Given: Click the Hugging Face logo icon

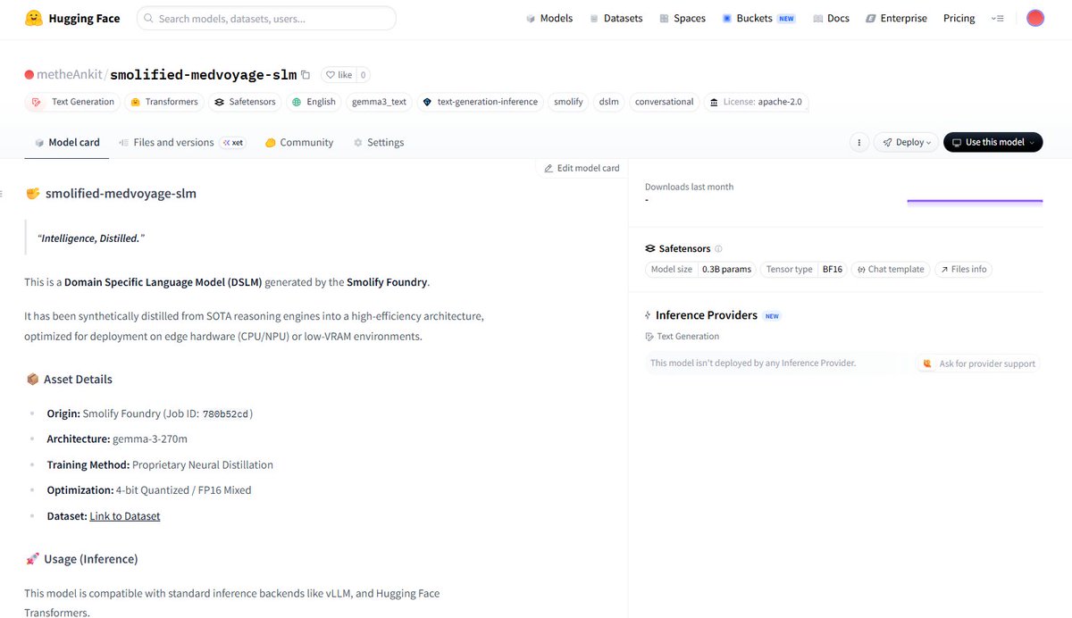Looking at the screenshot, I should click(33, 18).
